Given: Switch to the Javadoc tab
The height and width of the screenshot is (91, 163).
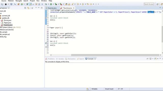Looking at the screenshot, I should pos(60,59).
